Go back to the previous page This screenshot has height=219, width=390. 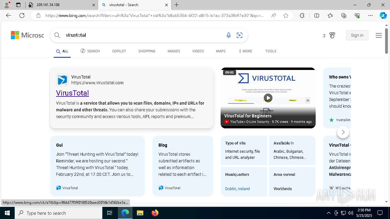(9, 16)
